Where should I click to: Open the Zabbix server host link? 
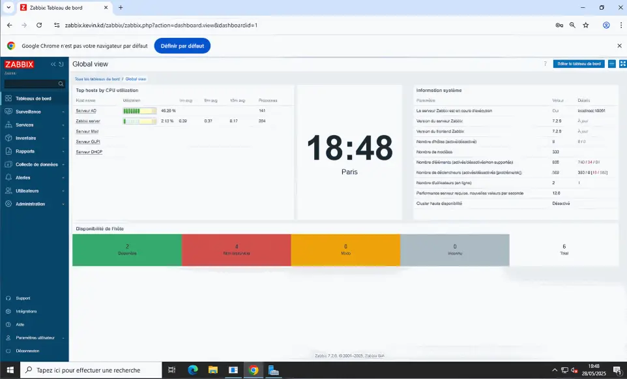coord(88,121)
